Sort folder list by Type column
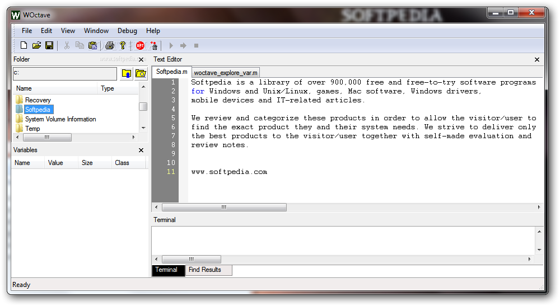The height and width of the screenshot is (306, 560). coord(118,88)
